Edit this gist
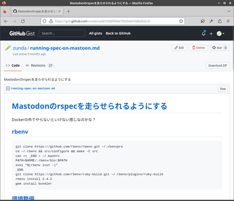Viewport: 234px width, 201px height. tap(179, 48)
